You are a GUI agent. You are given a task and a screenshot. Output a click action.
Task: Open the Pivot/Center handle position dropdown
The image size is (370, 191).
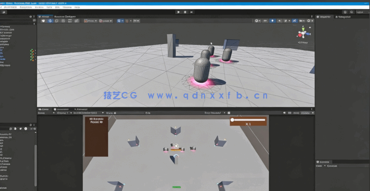pyautogui.click(x=90, y=21)
